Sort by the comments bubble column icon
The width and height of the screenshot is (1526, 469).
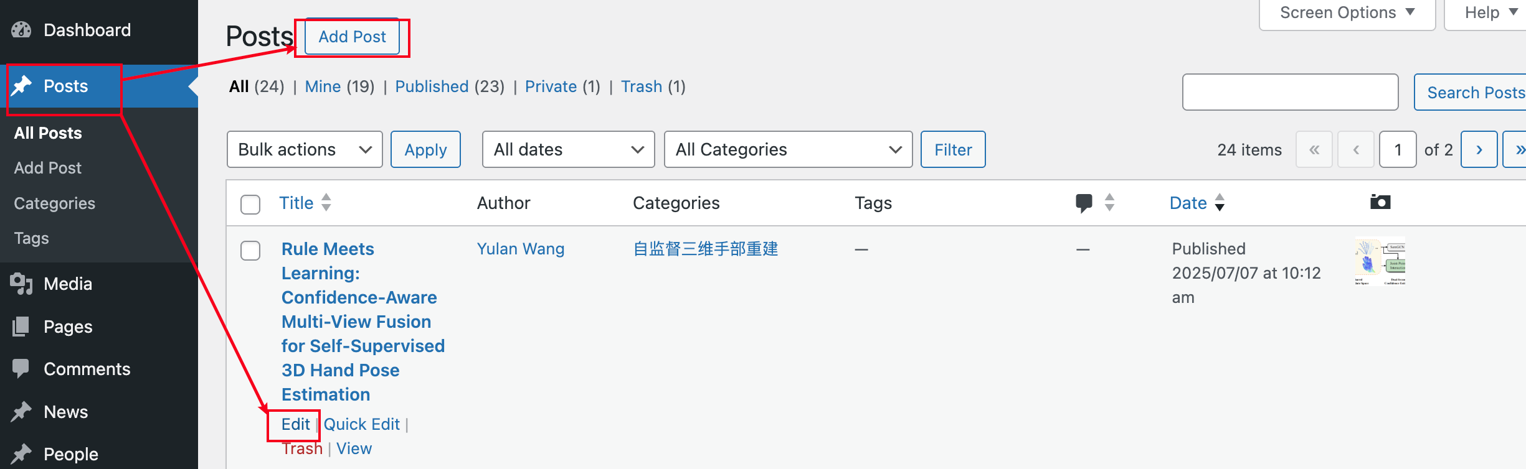point(1084,203)
